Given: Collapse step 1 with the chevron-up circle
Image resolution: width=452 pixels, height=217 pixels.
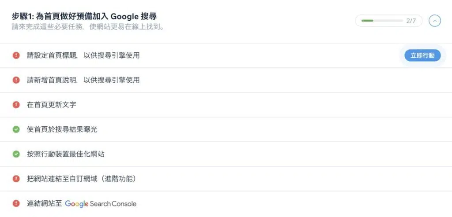Looking at the screenshot, I should (435, 21).
